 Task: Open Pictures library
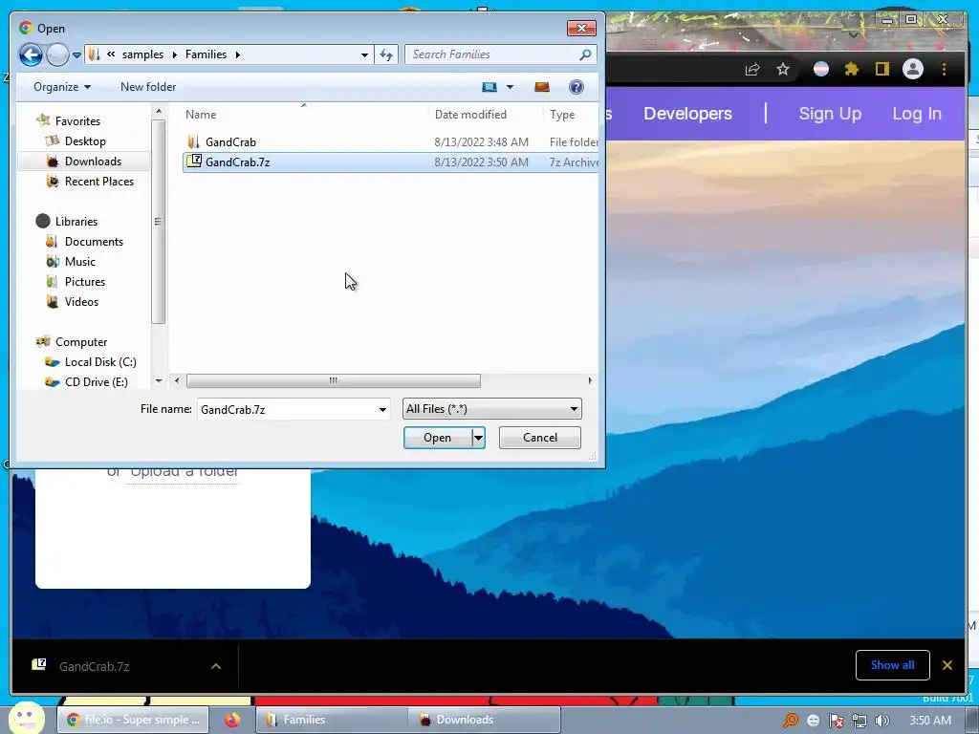point(84,282)
